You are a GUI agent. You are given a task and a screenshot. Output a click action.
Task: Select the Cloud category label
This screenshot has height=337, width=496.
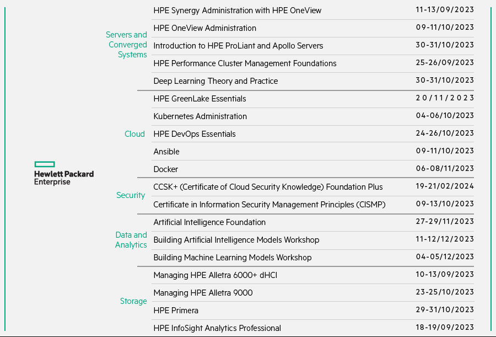coord(134,133)
